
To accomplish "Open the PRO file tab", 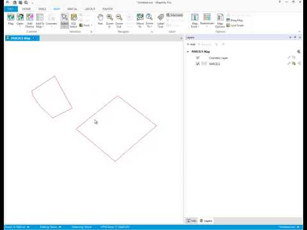I will 11,9.
